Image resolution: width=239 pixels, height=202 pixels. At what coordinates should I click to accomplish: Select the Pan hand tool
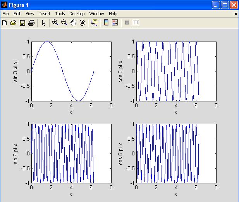pos(73,23)
